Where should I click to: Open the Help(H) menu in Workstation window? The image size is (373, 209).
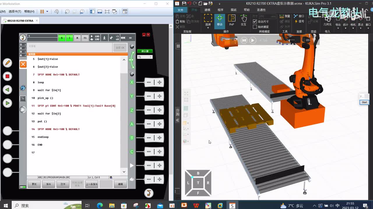coord(29,12)
